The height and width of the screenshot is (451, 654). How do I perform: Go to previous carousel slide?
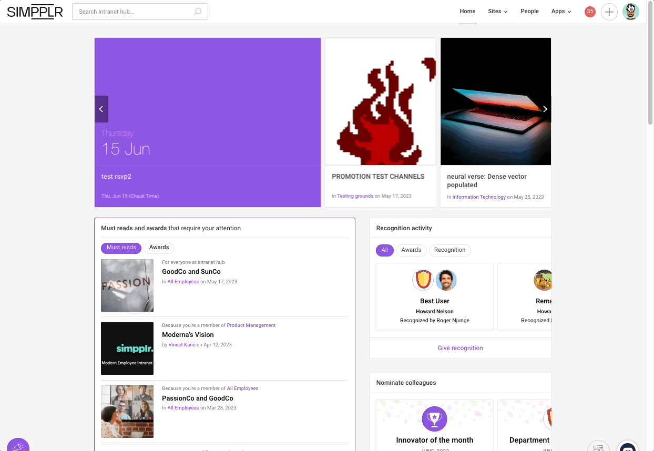pos(101,109)
